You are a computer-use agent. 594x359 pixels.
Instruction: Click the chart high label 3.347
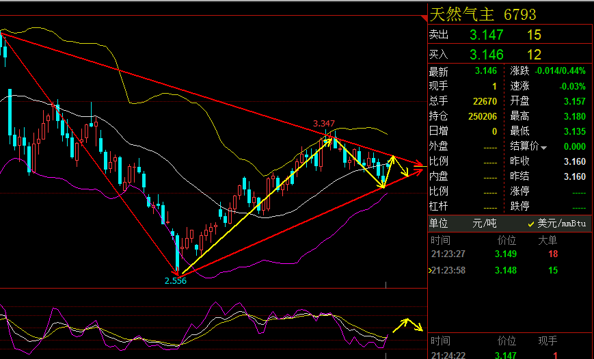click(324, 124)
